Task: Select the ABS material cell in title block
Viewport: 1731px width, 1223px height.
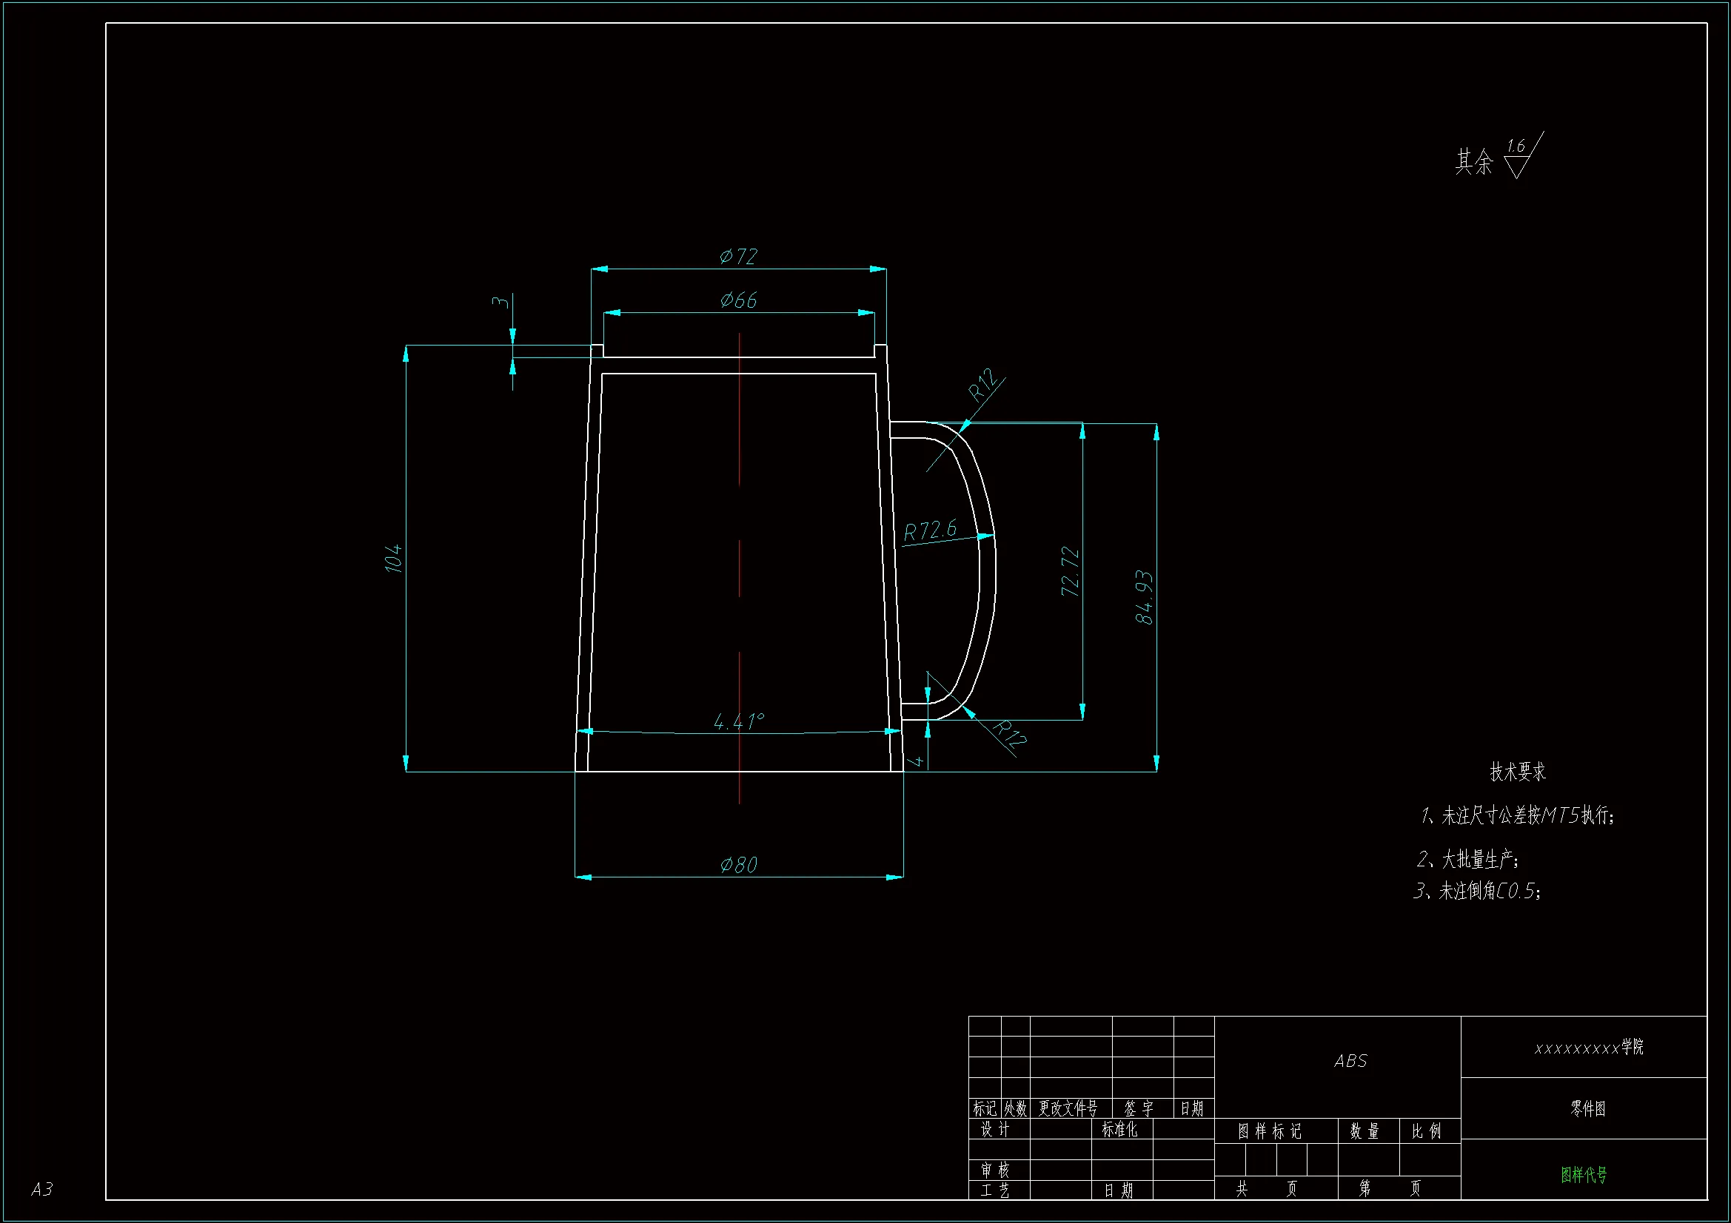Action: tap(1350, 1062)
